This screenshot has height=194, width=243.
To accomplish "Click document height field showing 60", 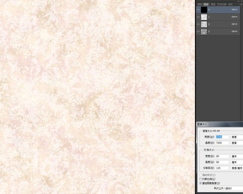I will (x=222, y=162).
